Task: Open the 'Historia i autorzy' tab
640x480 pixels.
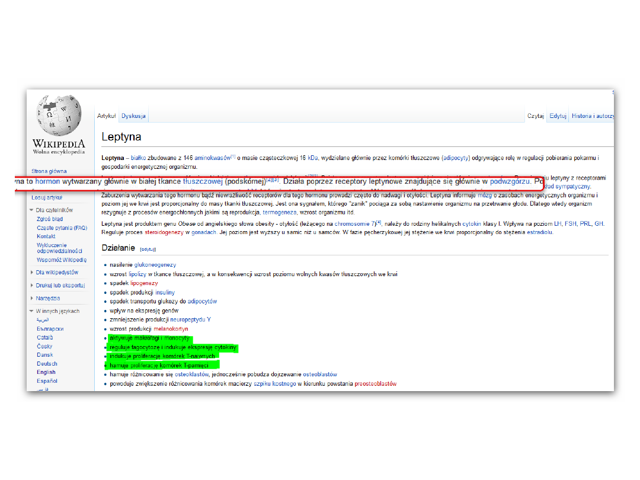Action: 592,116
